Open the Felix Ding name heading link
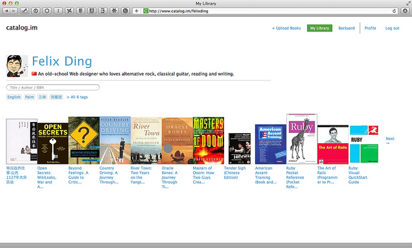The width and height of the screenshot is (412, 248). click(x=62, y=61)
